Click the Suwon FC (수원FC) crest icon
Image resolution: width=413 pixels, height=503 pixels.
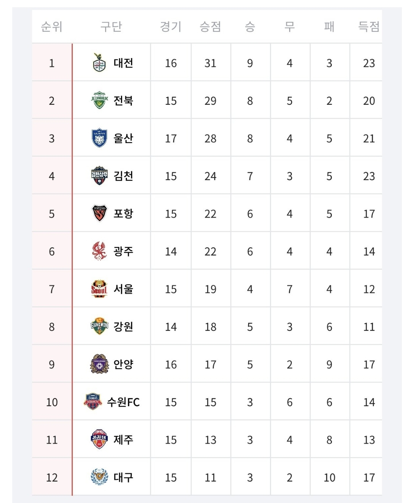93,402
